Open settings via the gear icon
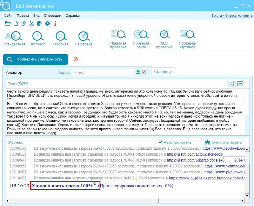The width and height of the screenshot is (254, 206). (x=48, y=23)
